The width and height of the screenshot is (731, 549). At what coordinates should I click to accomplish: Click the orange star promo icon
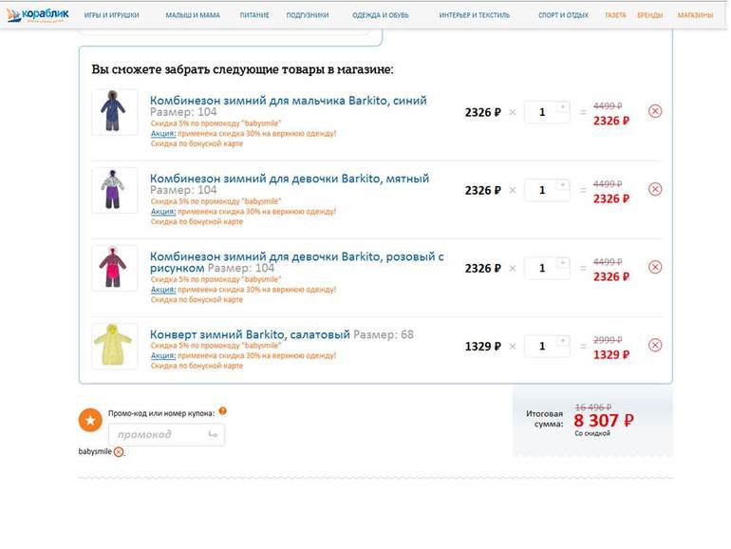(90, 420)
